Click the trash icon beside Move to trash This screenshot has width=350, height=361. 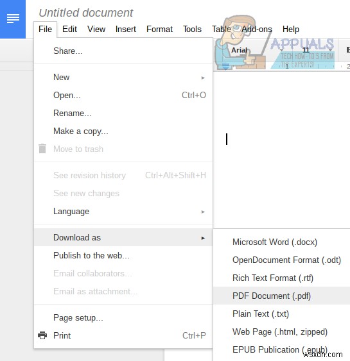click(42, 149)
